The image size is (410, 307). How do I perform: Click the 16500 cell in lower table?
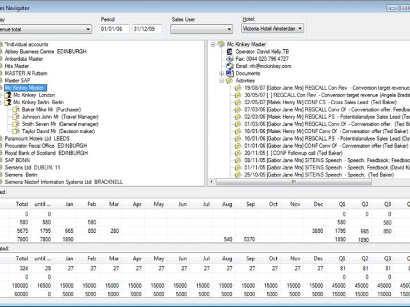44,286
